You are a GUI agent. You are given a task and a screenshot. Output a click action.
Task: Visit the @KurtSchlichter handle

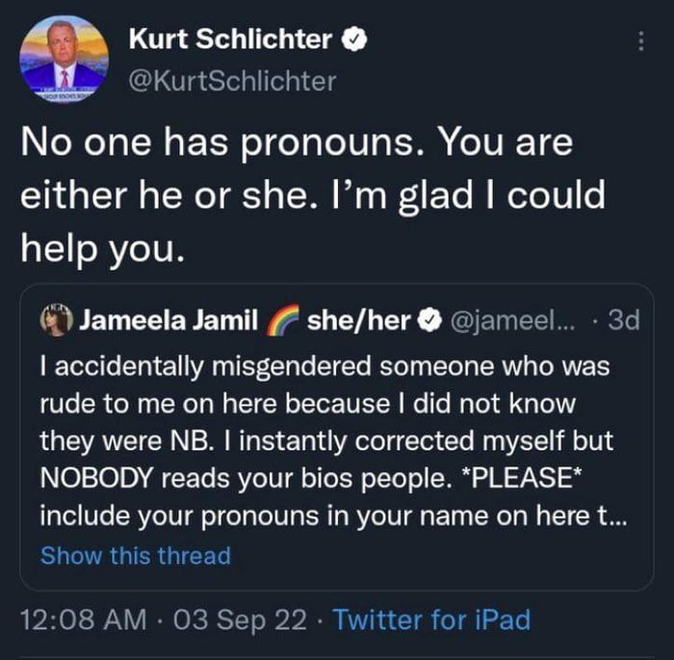[x=232, y=81]
